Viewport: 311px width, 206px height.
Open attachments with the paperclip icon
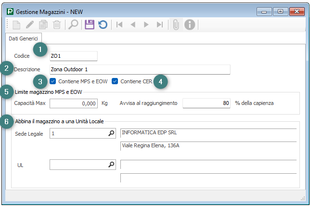[176, 25]
